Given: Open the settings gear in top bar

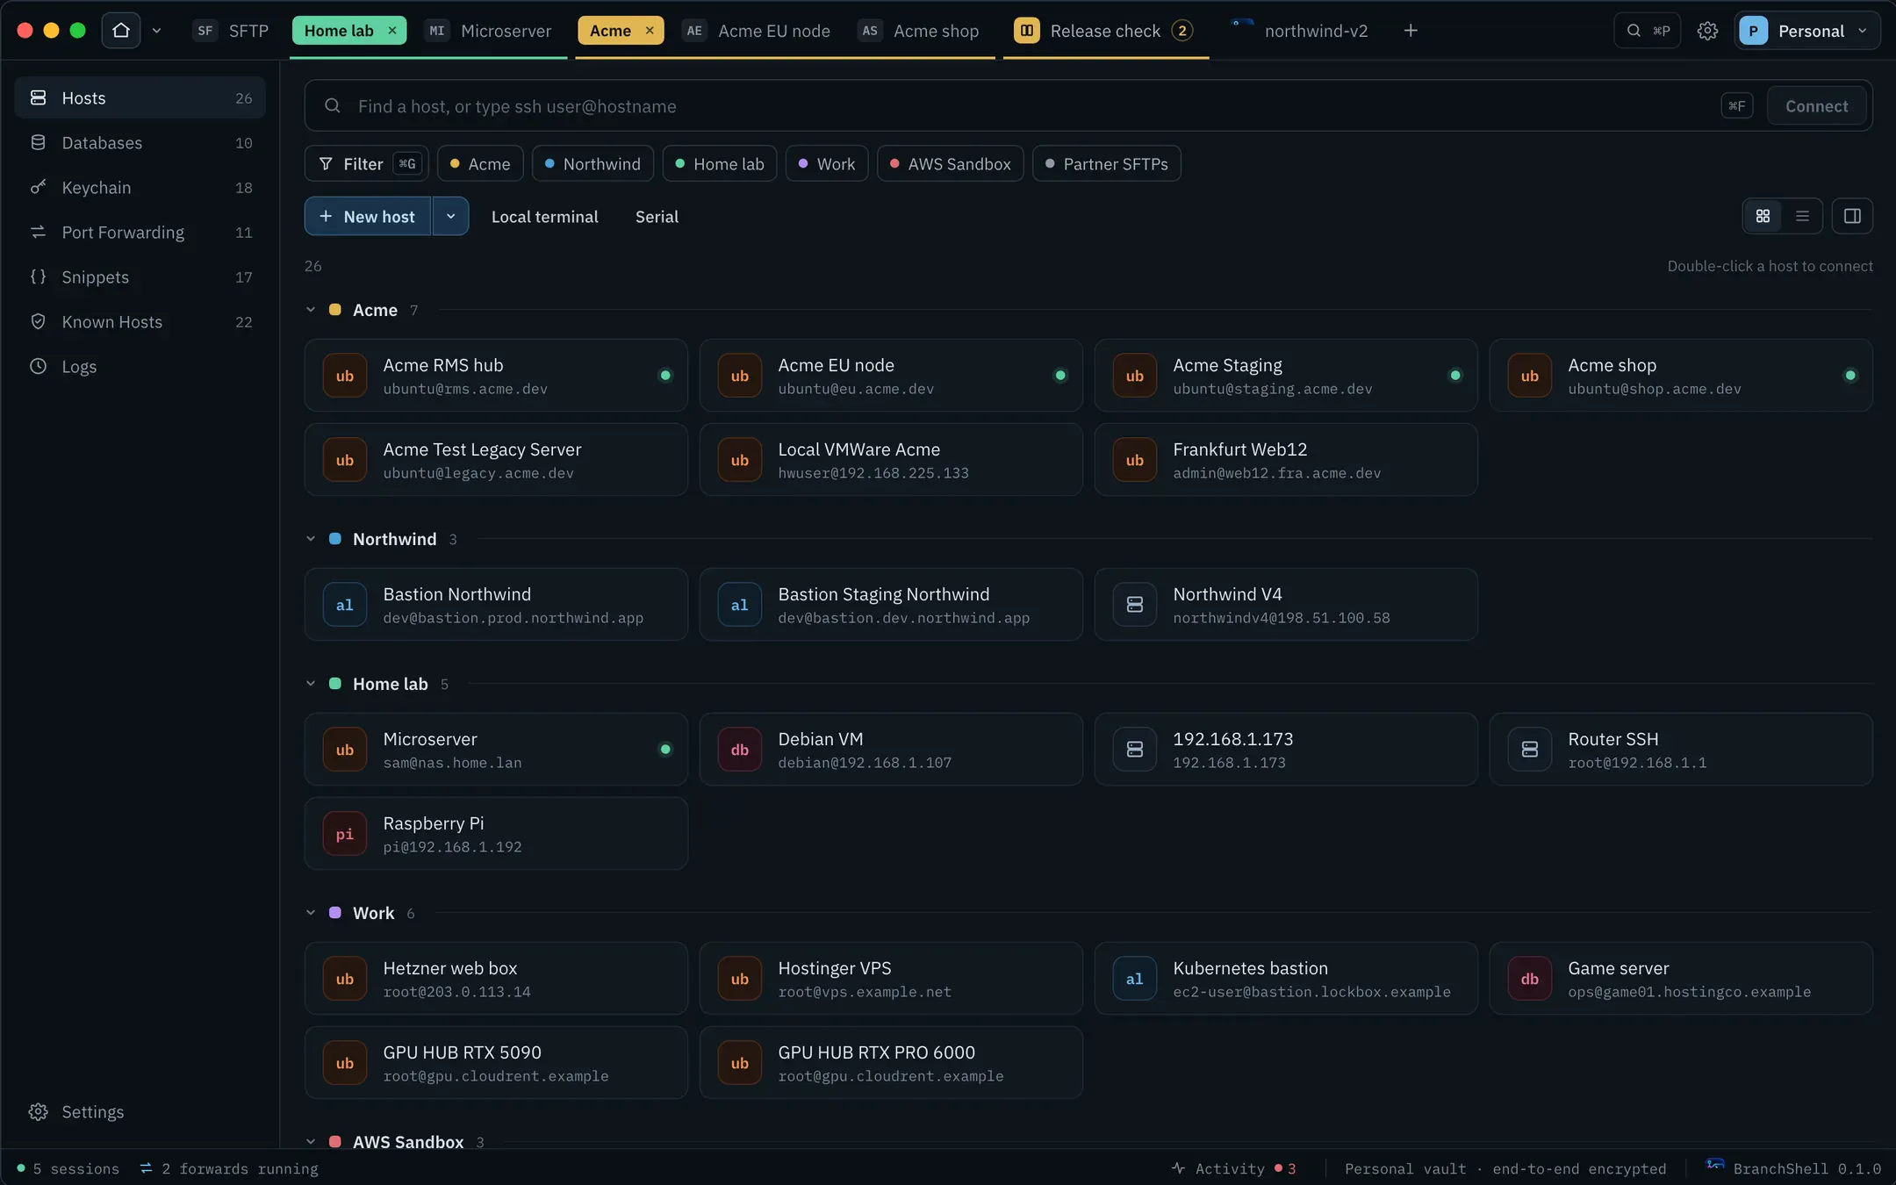Looking at the screenshot, I should pos(1707,31).
